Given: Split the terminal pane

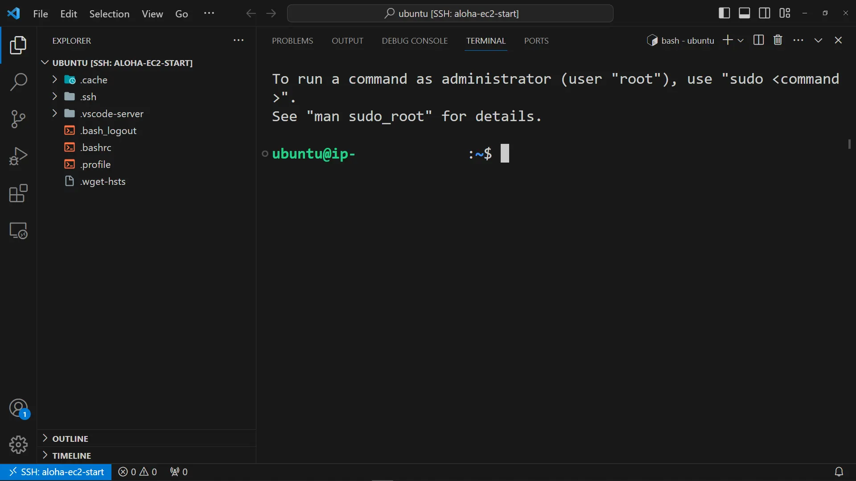Looking at the screenshot, I should (x=758, y=40).
